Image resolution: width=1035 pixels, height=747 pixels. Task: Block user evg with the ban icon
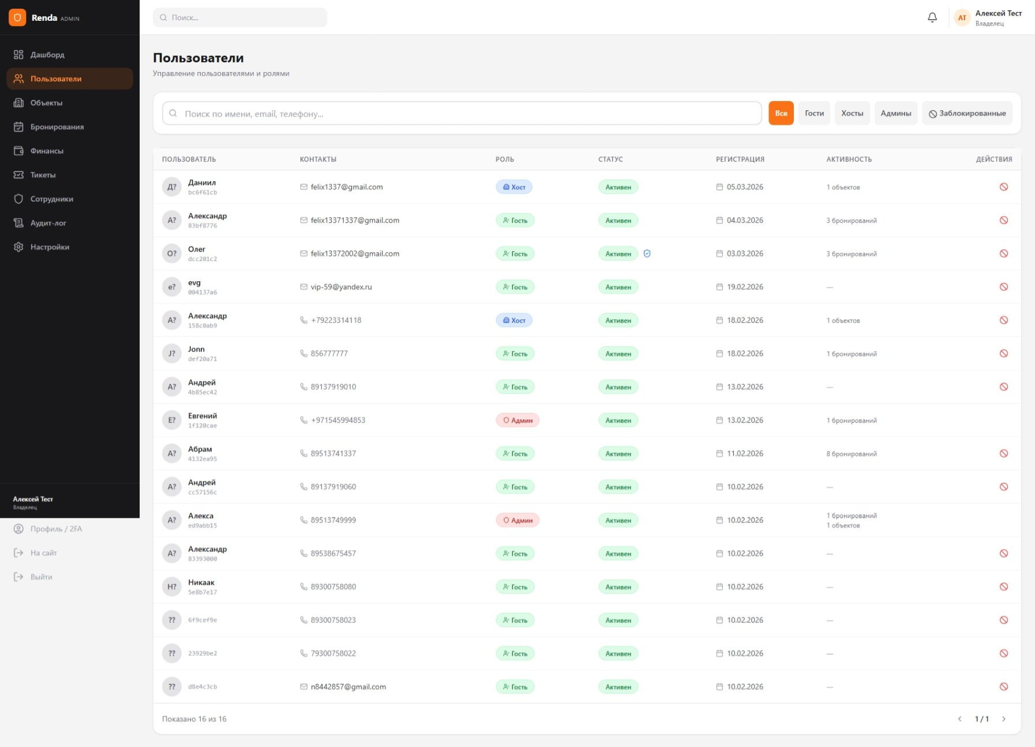pos(1004,287)
